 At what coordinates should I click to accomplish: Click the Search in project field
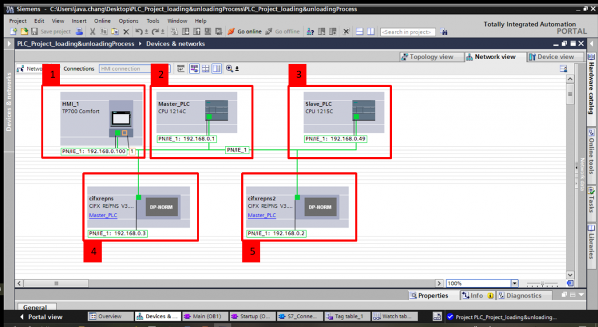tap(408, 32)
